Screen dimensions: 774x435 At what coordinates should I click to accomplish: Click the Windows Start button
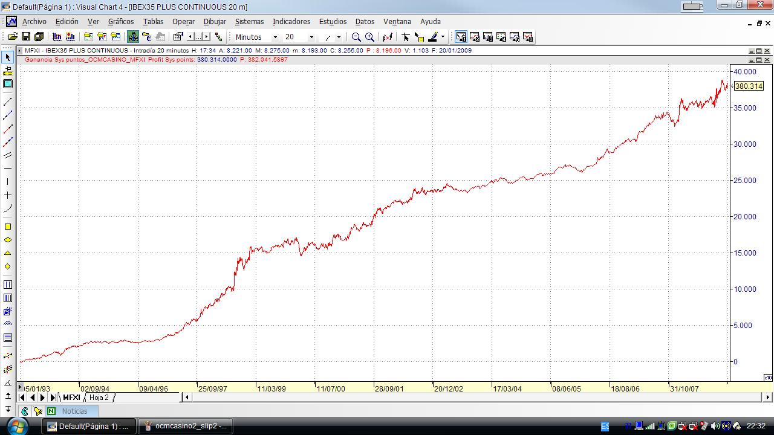pos(16,426)
